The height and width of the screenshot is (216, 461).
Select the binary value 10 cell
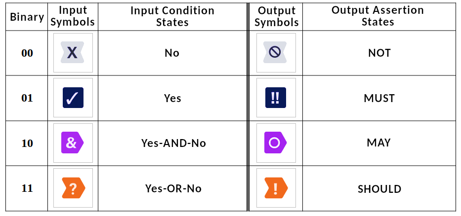tap(27, 143)
